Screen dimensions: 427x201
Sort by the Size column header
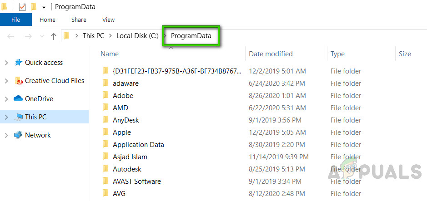[x=405, y=54]
